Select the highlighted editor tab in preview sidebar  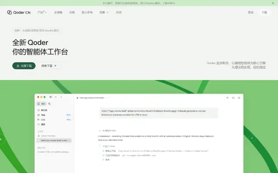tap(41, 104)
